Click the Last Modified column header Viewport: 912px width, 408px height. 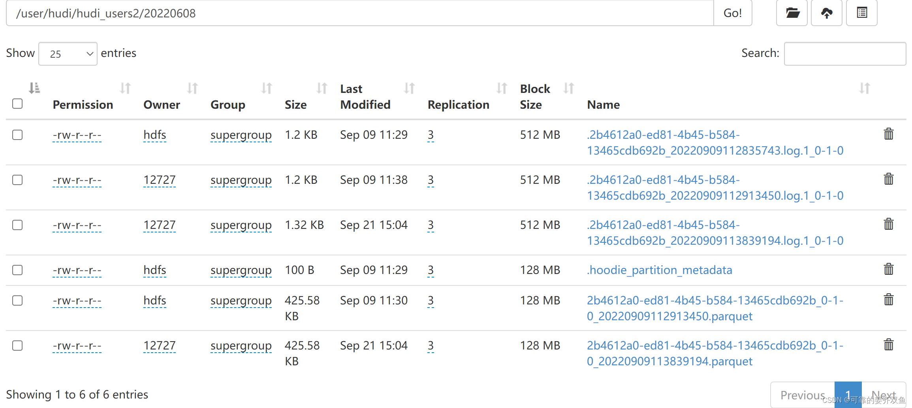365,97
